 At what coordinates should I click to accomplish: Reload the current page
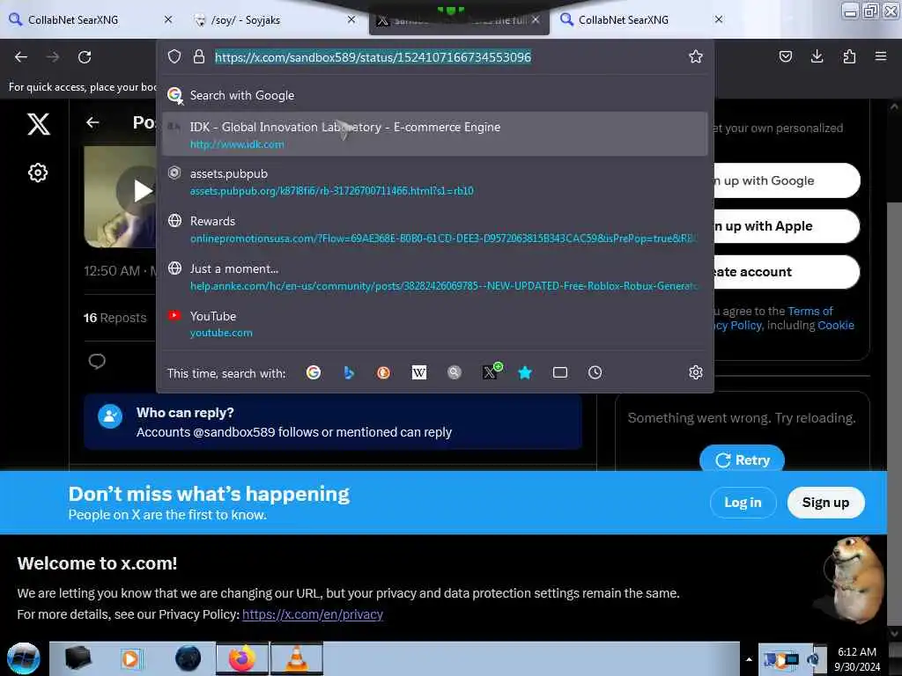(x=85, y=57)
